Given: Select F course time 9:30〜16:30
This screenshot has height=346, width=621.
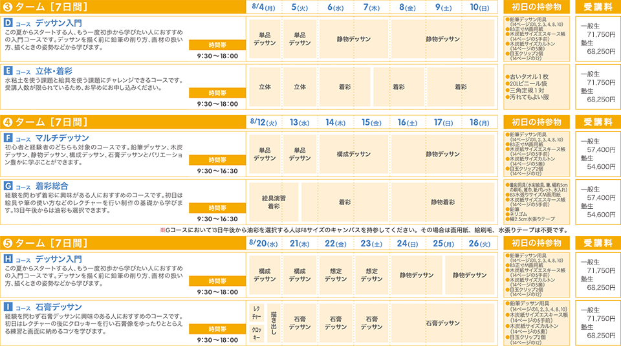Looking at the screenshot, I should click(x=217, y=171).
